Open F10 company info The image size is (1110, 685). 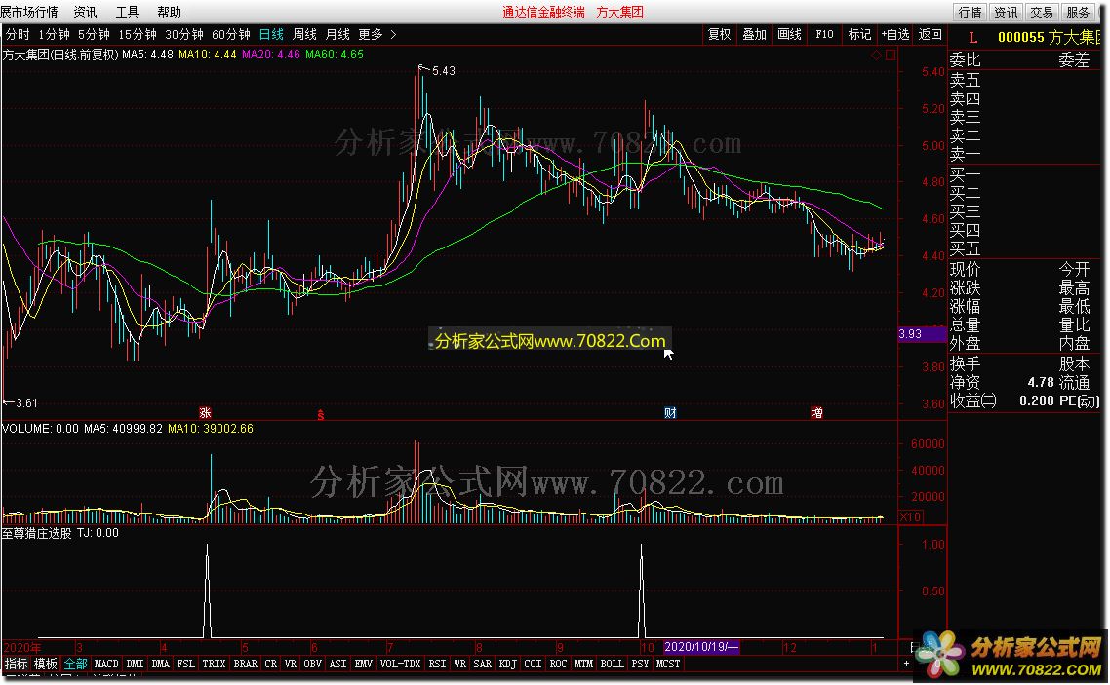(825, 34)
